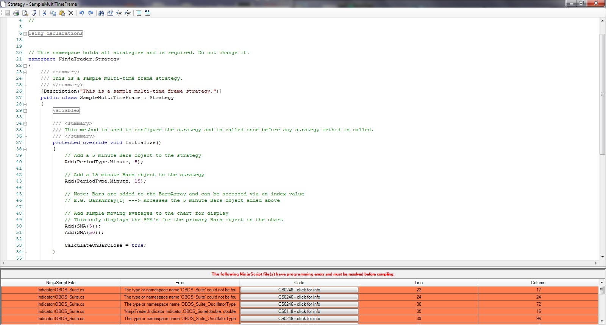Click the 'Error' column header
Image resolution: width=606 pixels, height=325 pixels.
(180, 283)
